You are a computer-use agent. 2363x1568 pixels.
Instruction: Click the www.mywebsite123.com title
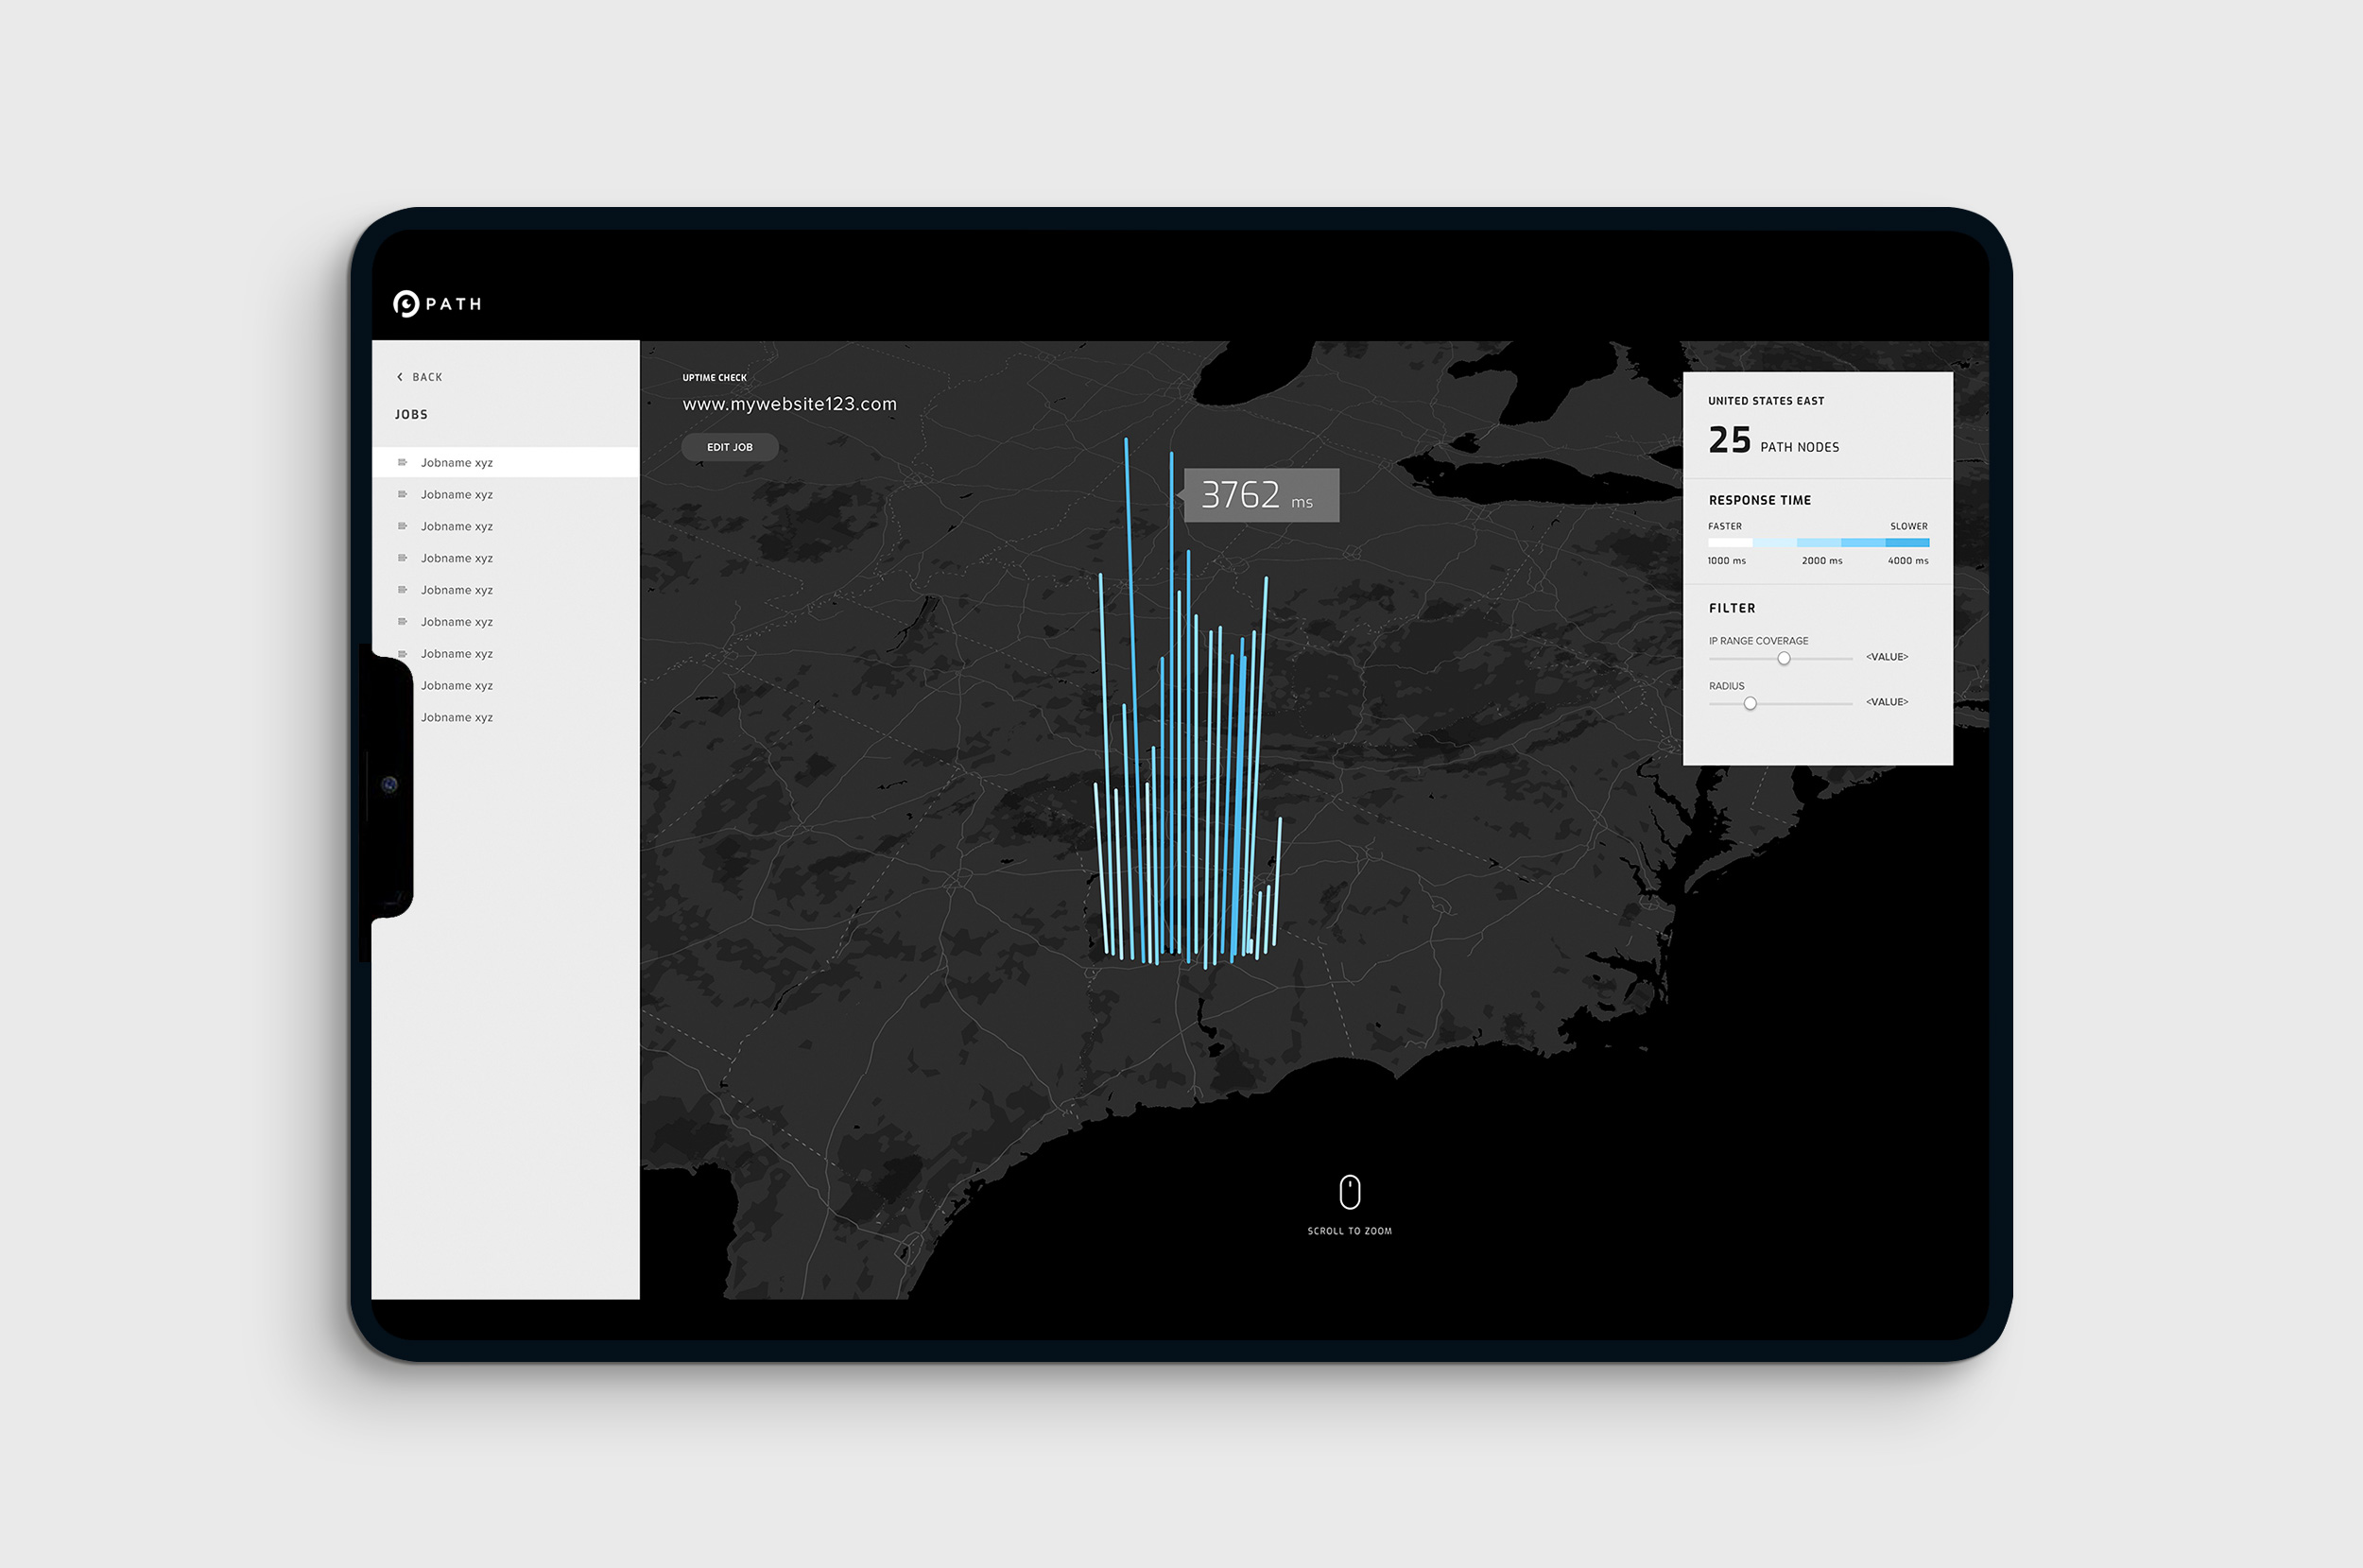point(789,404)
